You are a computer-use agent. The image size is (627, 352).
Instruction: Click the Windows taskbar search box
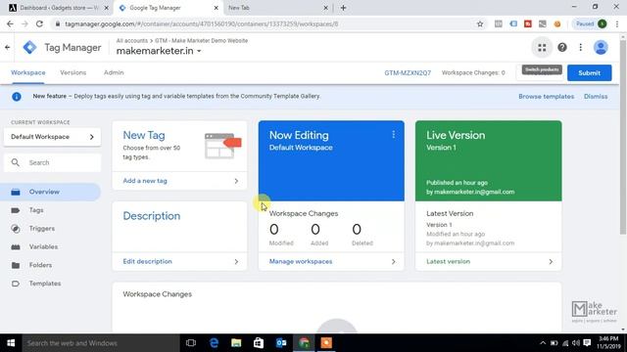[x=101, y=343]
